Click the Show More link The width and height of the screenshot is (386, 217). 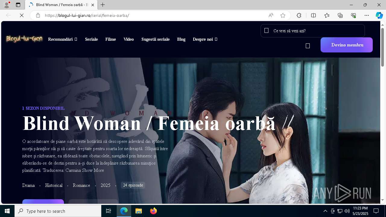tap(93, 170)
